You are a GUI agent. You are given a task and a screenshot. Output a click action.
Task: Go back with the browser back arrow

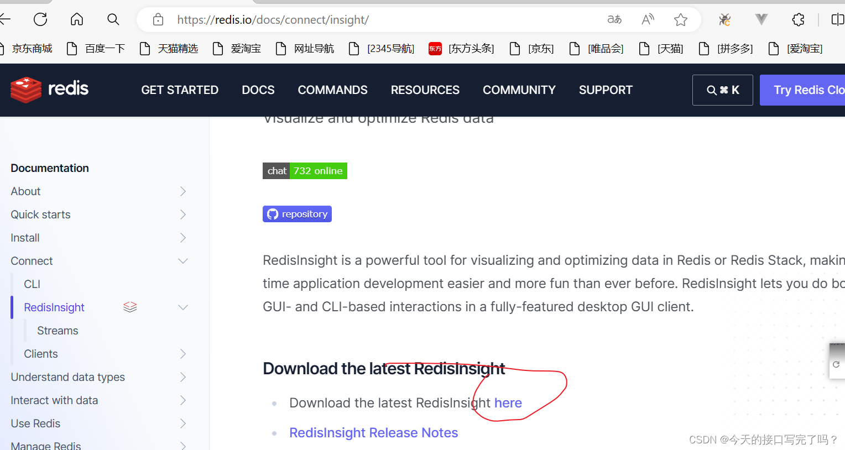pyautogui.click(x=4, y=20)
